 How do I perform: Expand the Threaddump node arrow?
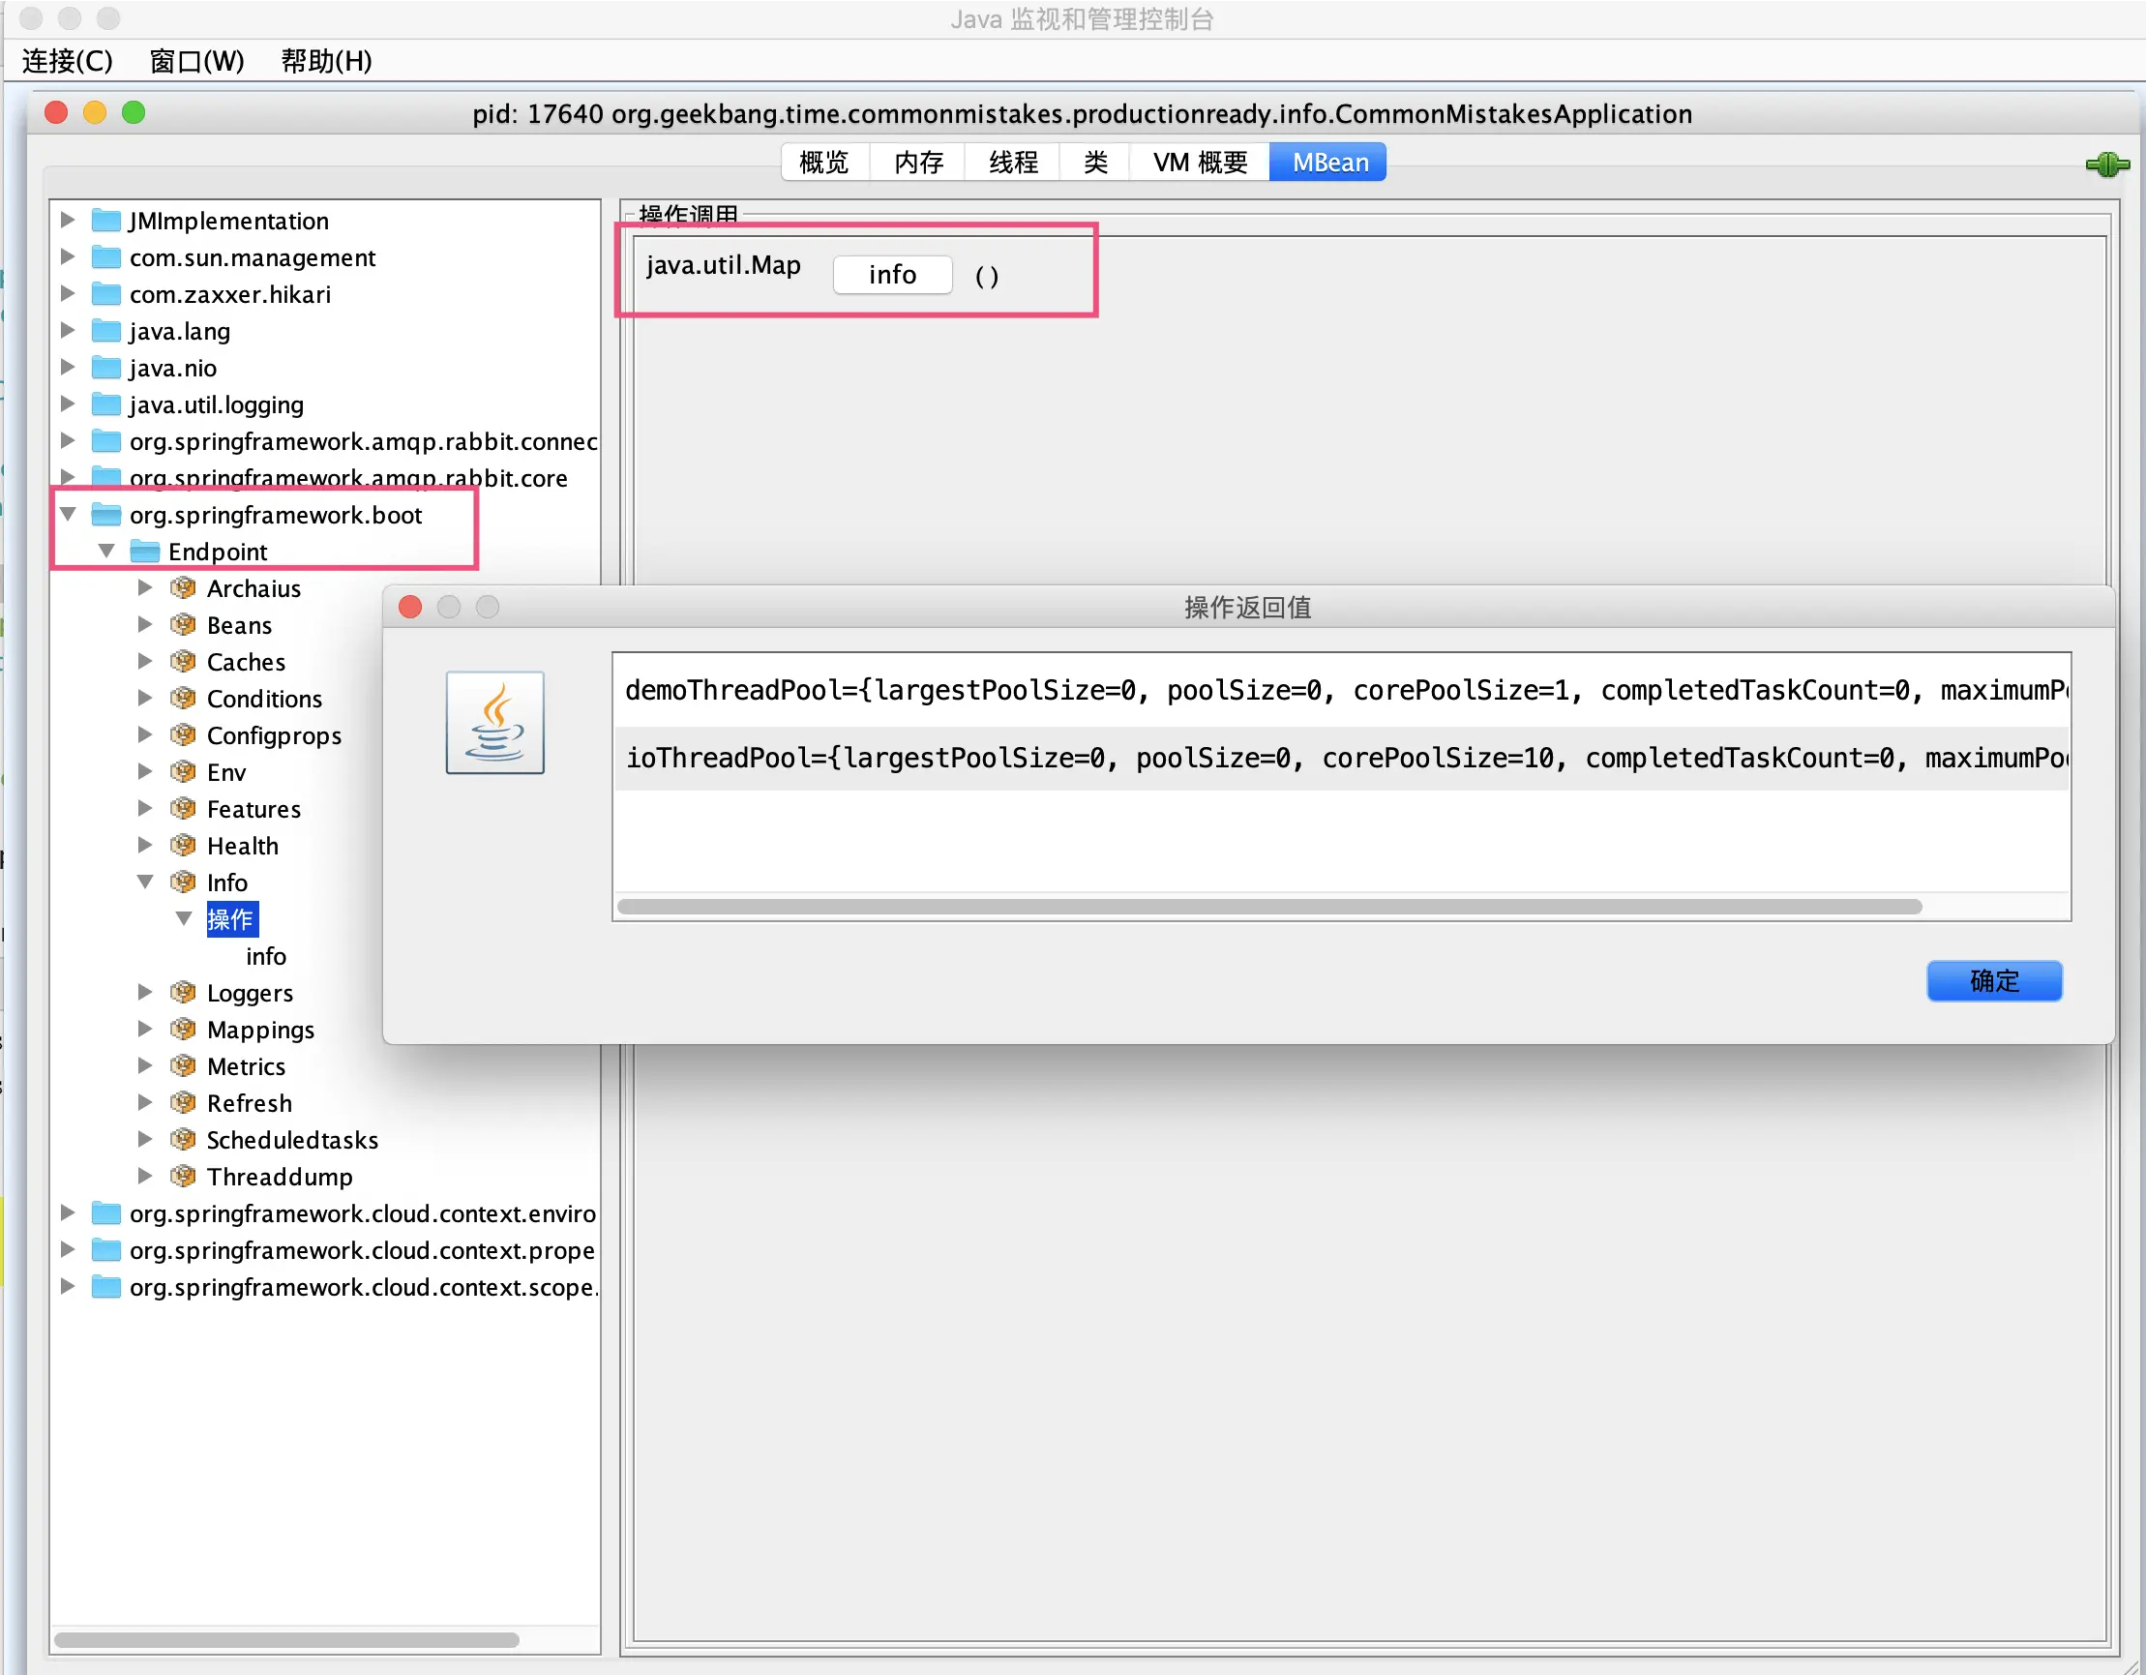[x=144, y=1176]
